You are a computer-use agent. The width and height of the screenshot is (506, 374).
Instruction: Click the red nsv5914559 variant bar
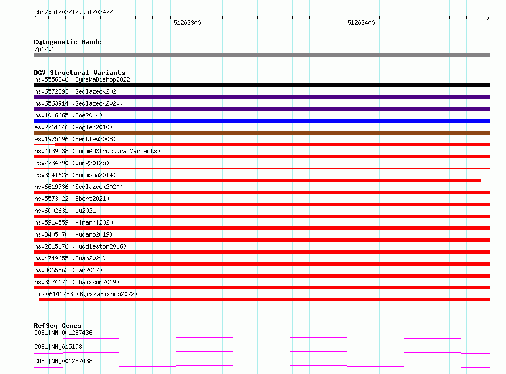[x=262, y=228]
